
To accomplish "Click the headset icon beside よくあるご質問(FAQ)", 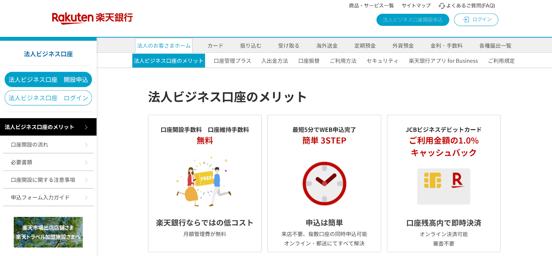I will pos(442,6).
